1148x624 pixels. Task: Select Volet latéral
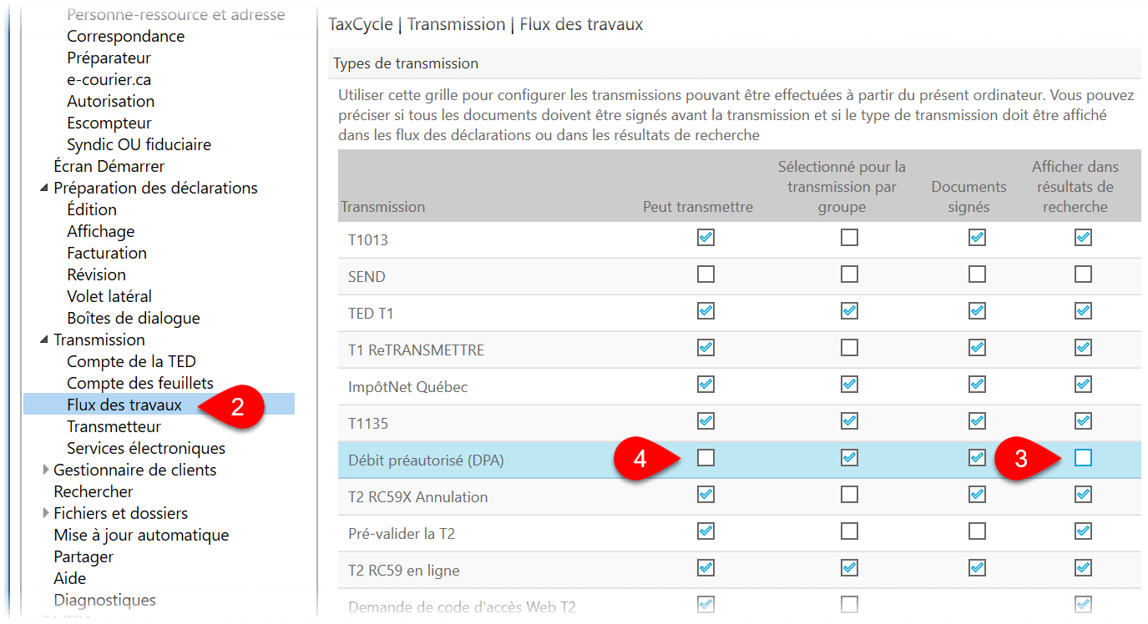109,297
